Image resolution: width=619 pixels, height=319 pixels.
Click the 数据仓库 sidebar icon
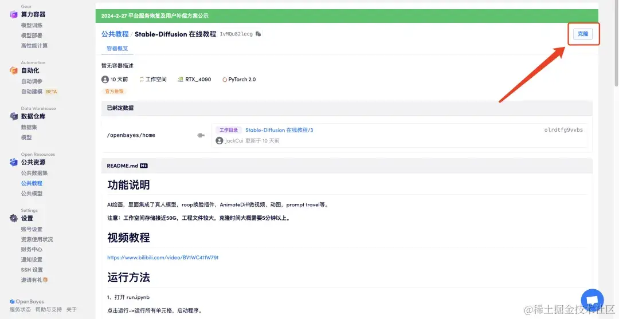(x=14, y=116)
